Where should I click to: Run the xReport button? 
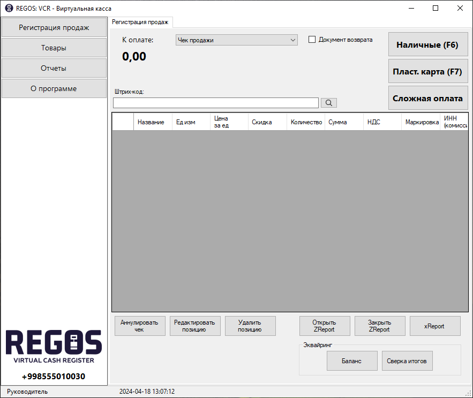pos(434,326)
